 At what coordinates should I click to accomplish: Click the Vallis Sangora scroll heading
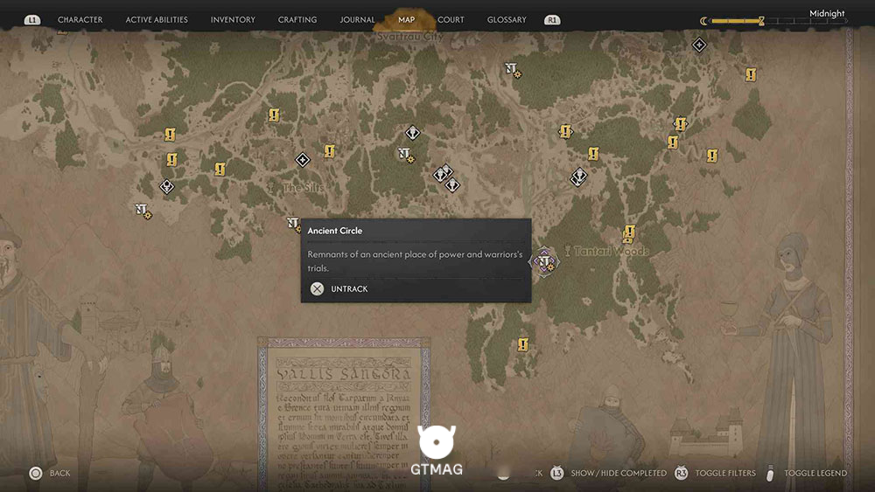[344, 373]
